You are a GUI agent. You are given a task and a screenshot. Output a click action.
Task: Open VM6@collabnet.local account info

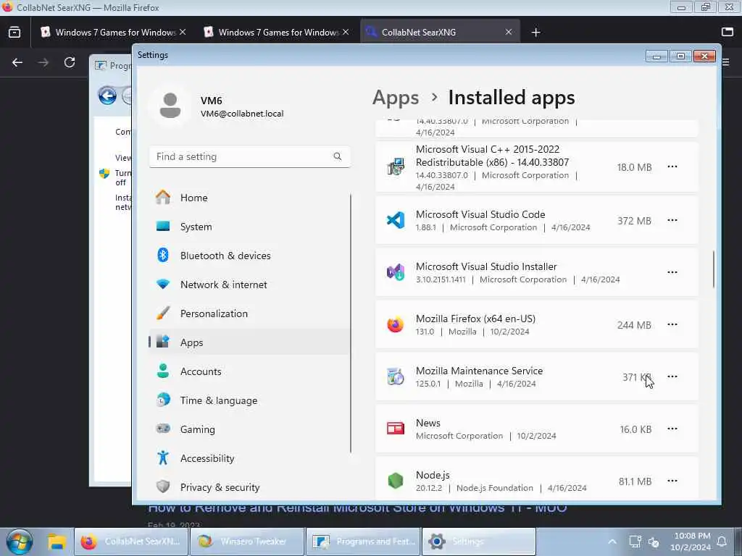242,114
